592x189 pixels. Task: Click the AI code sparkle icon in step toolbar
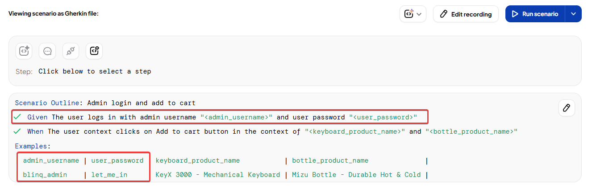pos(24,51)
